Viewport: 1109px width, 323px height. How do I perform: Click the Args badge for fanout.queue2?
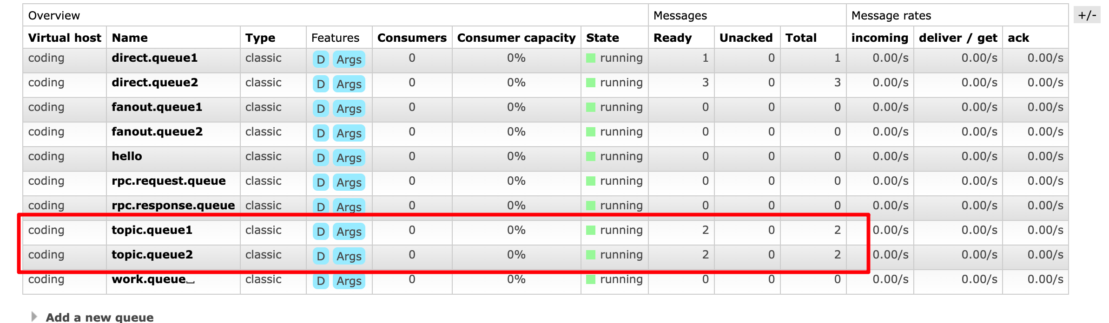click(349, 133)
